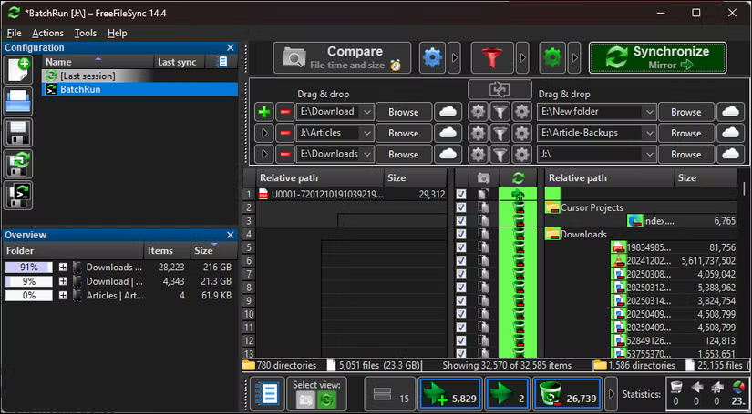The width and height of the screenshot is (752, 414).
Task: Uncheck the checkbox in row 1
Action: point(461,195)
